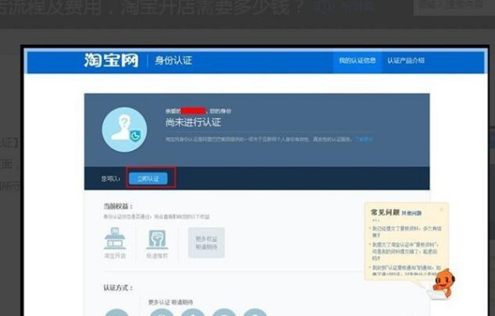Click the dimmed search box behind the overlay
This screenshot has height=316, width=495.
coord(454,7)
